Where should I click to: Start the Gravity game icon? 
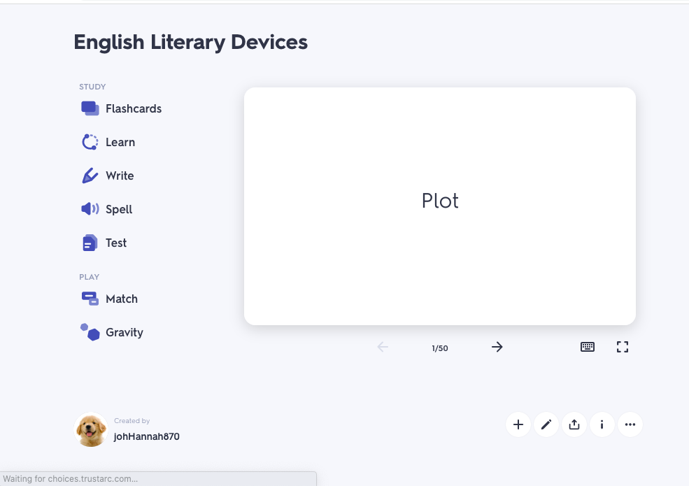click(90, 332)
